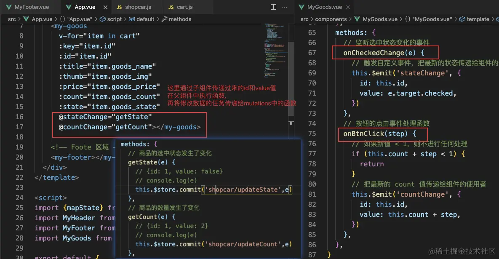Click the commit 'shopcar/updateState' line

(x=213, y=190)
